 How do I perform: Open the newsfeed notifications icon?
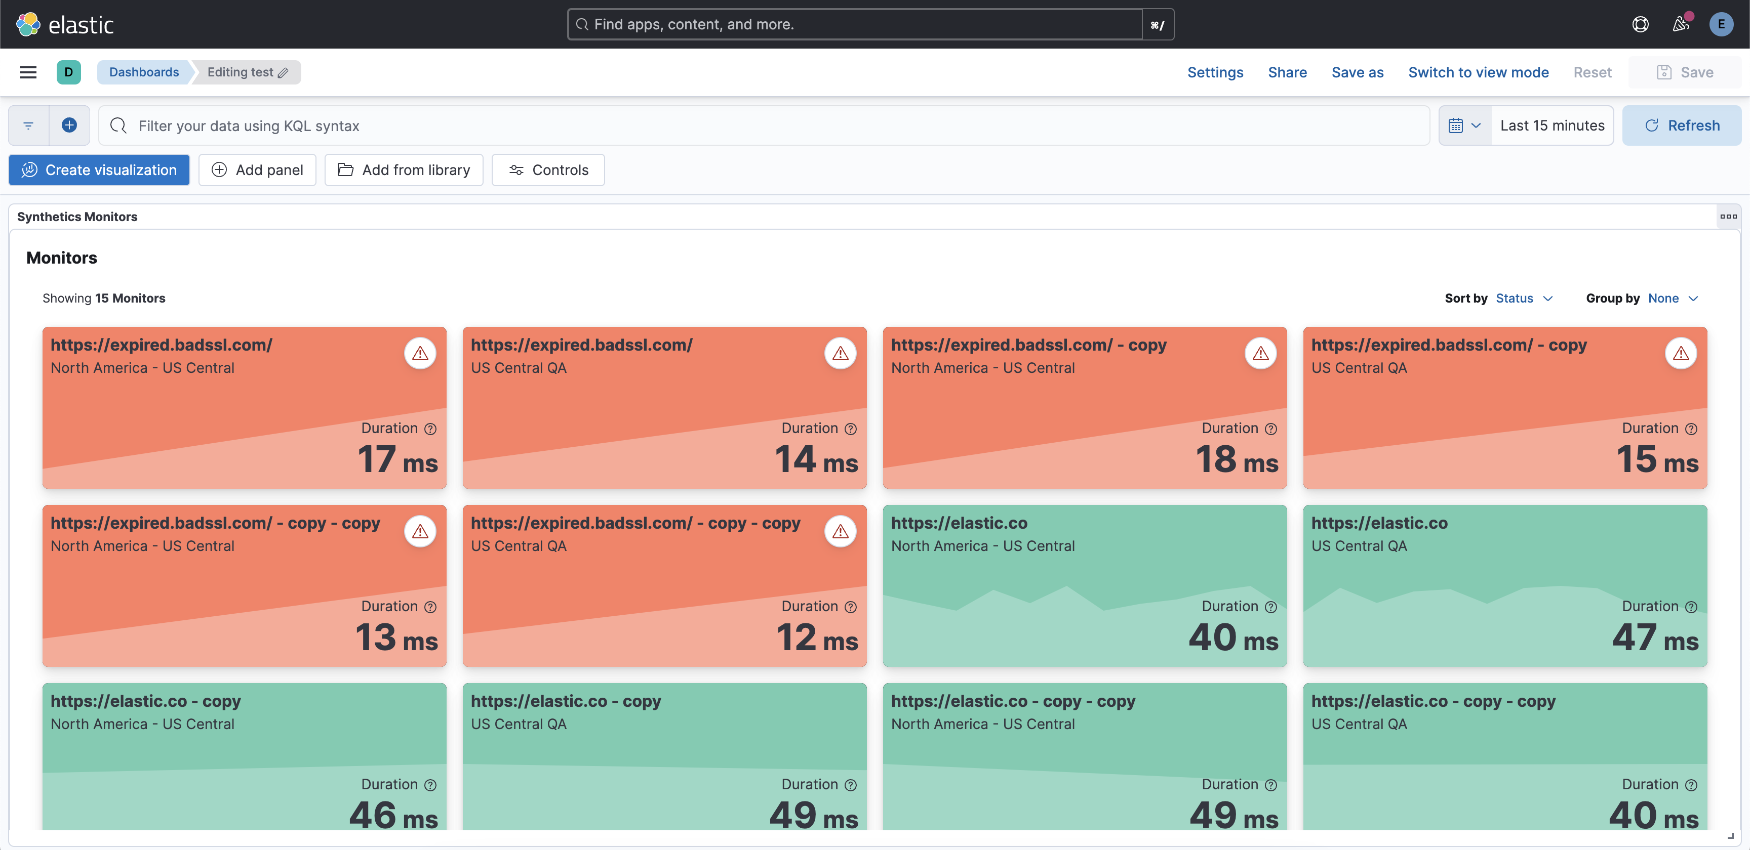point(1681,24)
